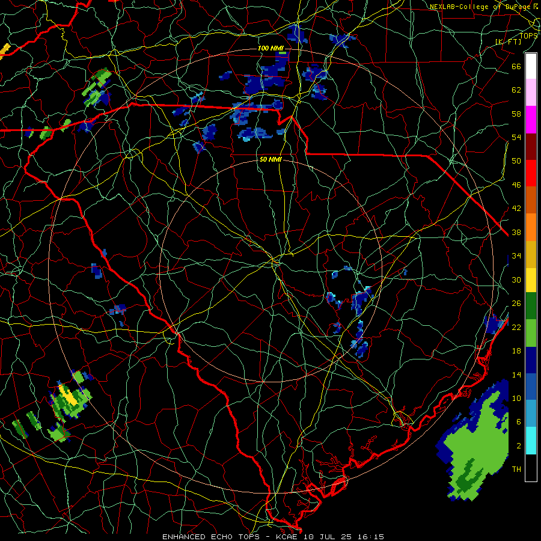Click the navy blue legend swatch

[x=531, y=360]
